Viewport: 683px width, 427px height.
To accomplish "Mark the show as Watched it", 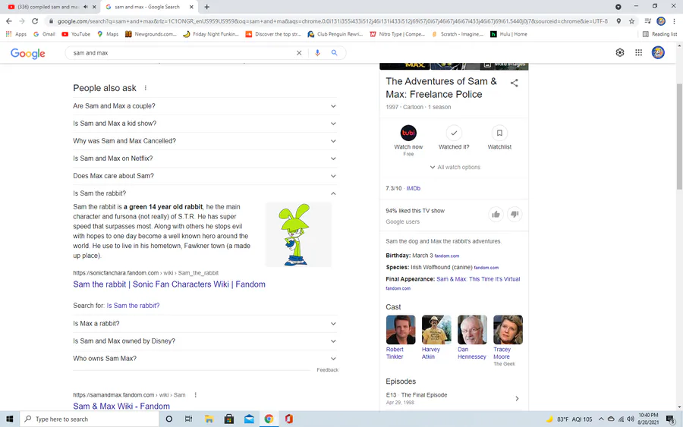I will [x=454, y=138].
